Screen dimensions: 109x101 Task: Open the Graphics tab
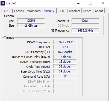(75, 11)
